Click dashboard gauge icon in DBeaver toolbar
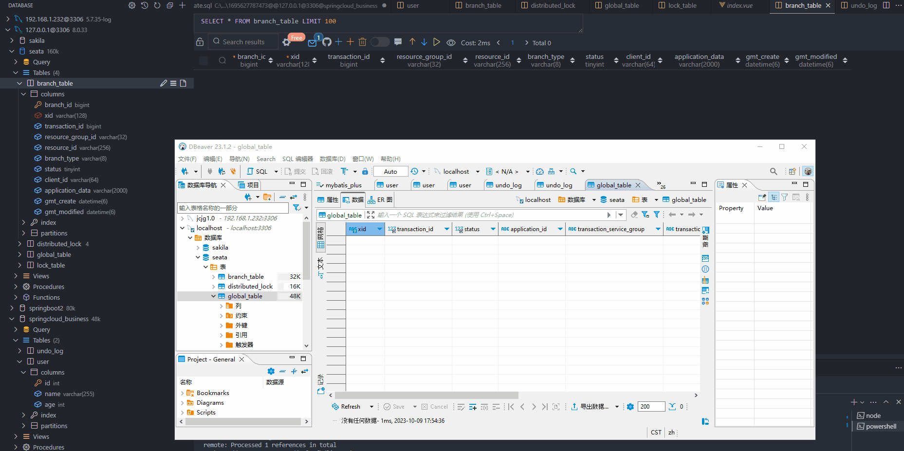 tap(540, 171)
